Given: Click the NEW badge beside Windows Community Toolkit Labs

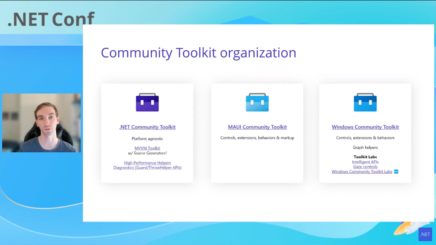Looking at the screenshot, I should 396,171.
